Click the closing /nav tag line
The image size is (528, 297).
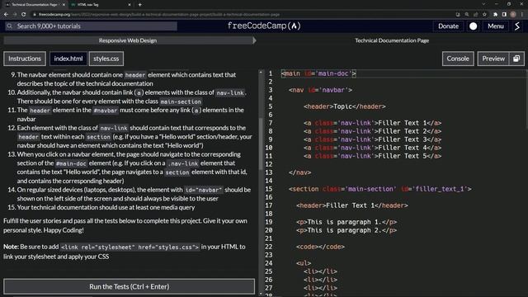tap(299, 172)
